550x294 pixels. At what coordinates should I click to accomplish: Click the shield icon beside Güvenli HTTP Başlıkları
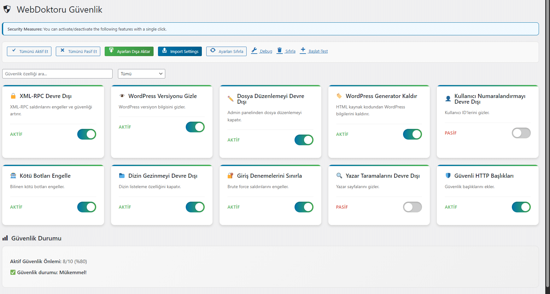448,176
